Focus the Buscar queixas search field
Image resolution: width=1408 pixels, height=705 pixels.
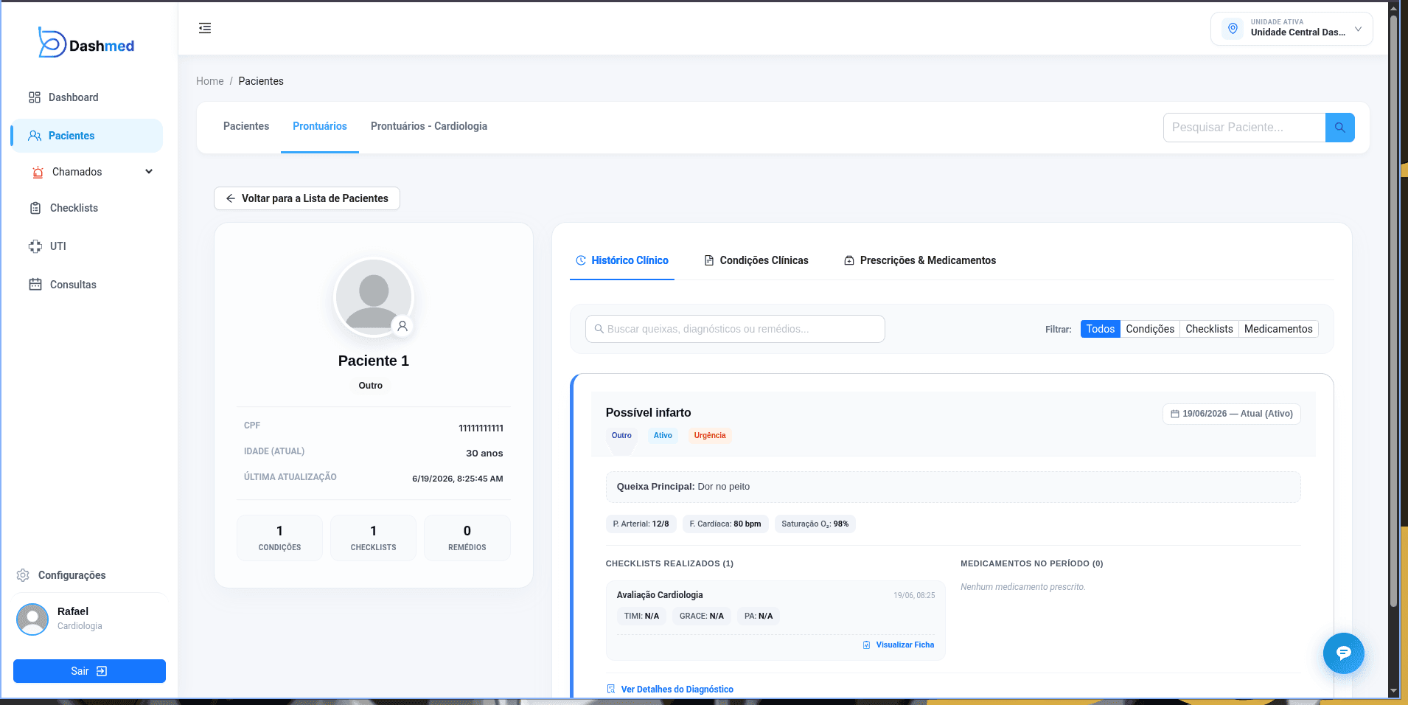tap(735, 329)
